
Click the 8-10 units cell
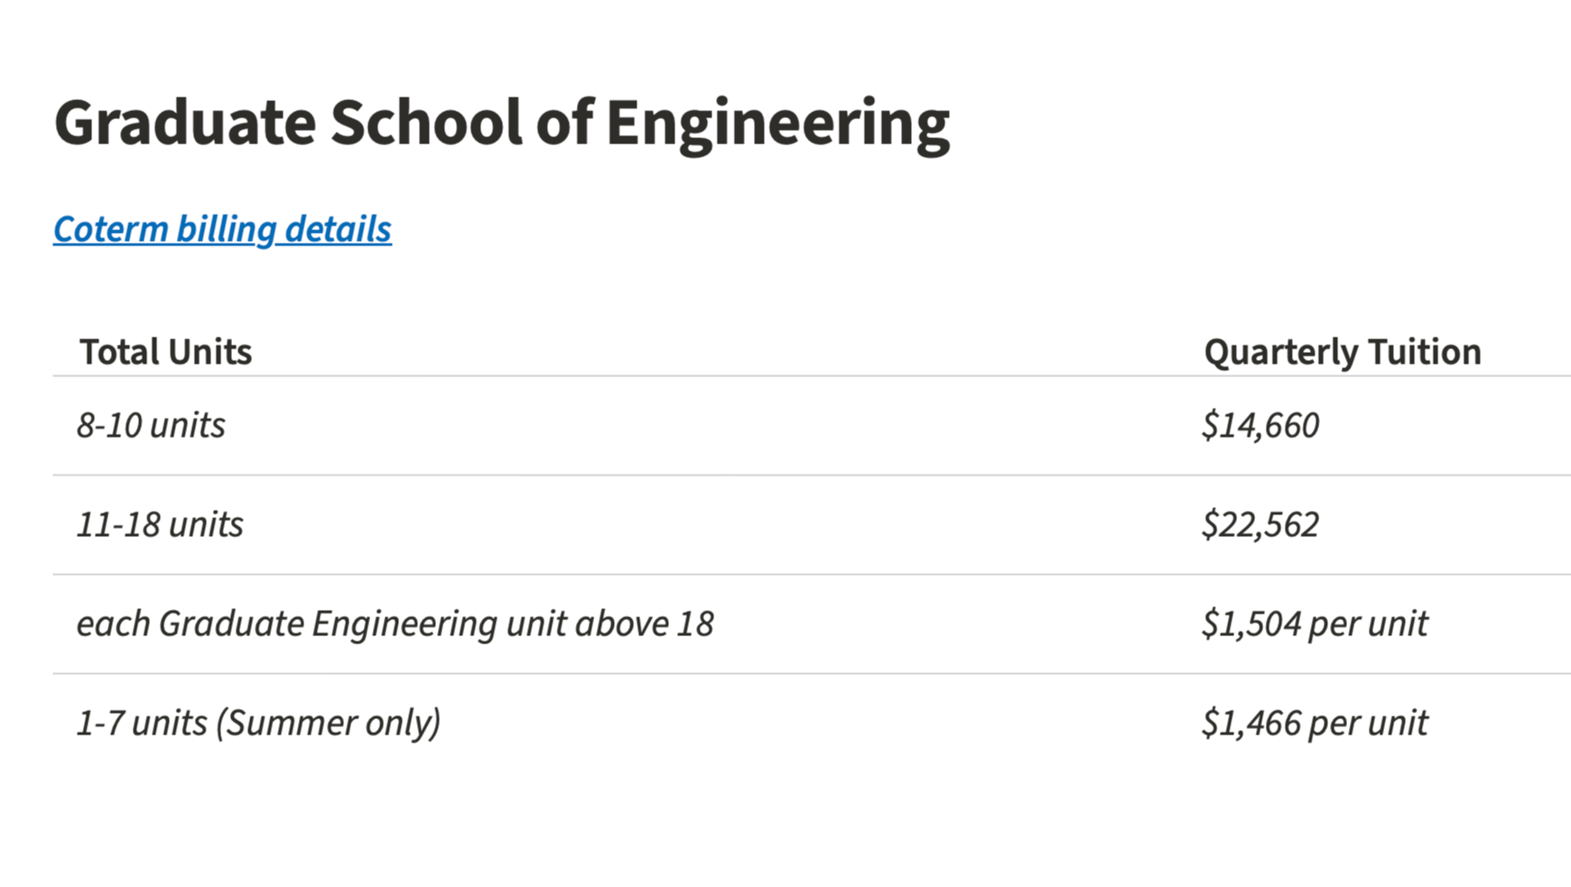pos(151,425)
